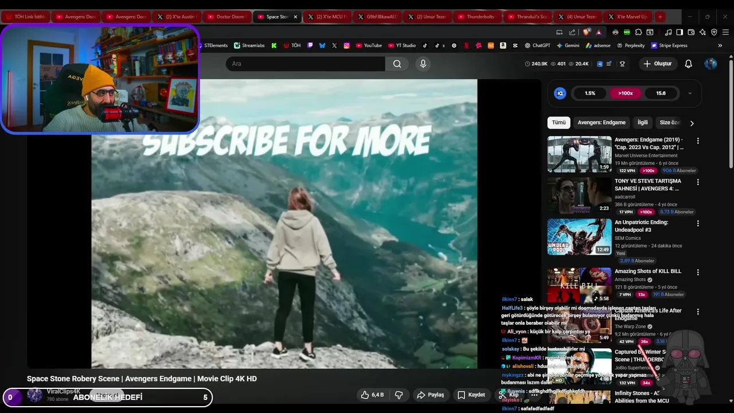
Task: Open a new browser tab
Action: pos(660,17)
